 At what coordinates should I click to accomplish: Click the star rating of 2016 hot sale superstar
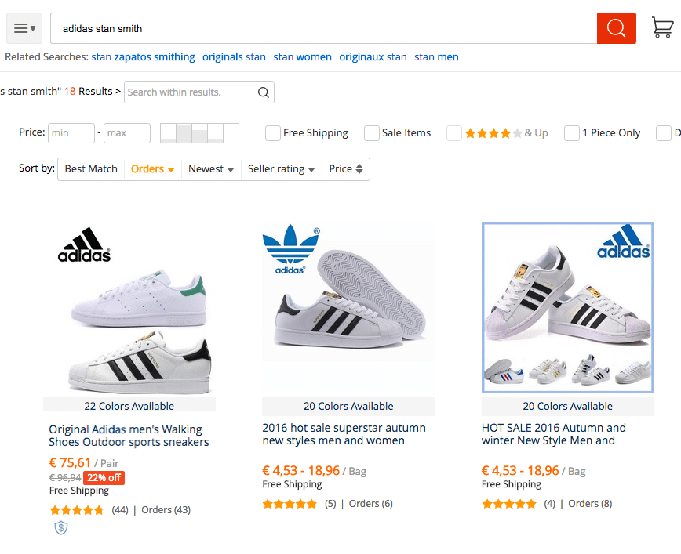point(290,504)
